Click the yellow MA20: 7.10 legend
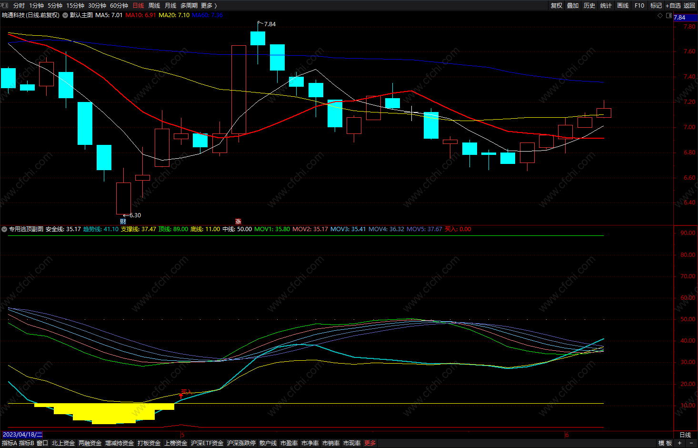Image resolution: width=698 pixels, height=448 pixels. pos(174,15)
